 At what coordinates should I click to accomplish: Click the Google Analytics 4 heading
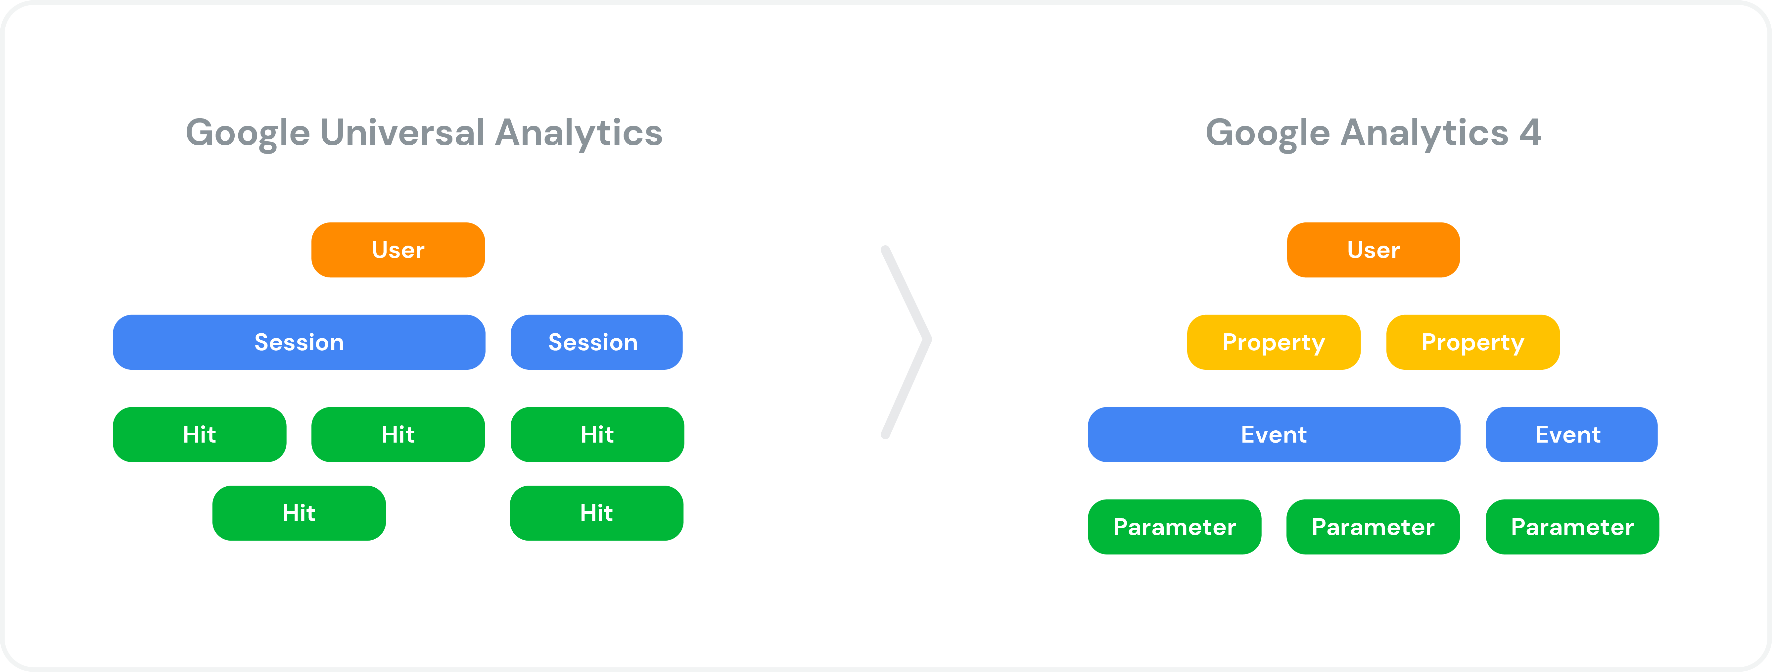click(1373, 133)
